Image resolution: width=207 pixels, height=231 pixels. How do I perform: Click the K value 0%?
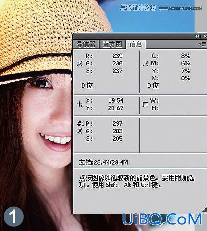tap(186, 78)
